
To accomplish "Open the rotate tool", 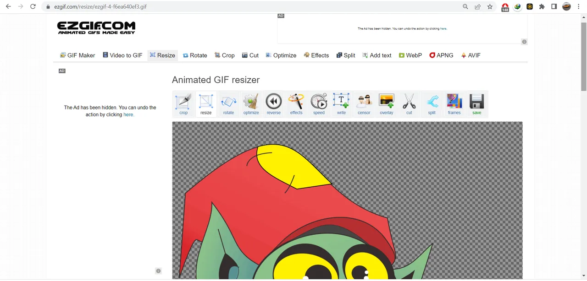I will [228, 103].
